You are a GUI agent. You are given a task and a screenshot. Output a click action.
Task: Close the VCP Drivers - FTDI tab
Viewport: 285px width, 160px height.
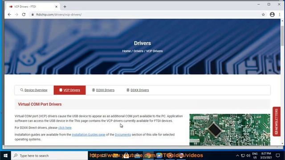pos(57,7)
